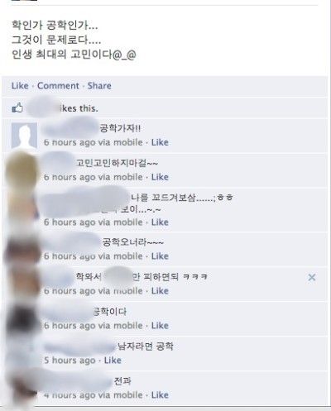Open default silhouette profile picture of first commenter
Screen dimensions: 331x411
click(24, 136)
